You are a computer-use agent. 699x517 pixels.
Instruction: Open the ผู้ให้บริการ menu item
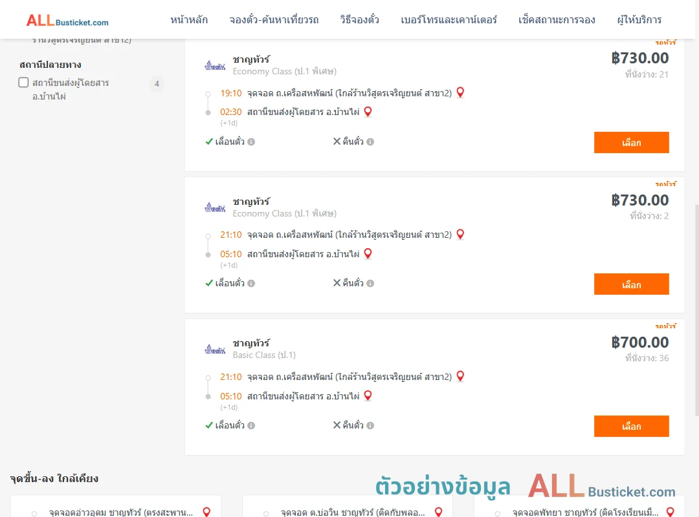click(639, 19)
